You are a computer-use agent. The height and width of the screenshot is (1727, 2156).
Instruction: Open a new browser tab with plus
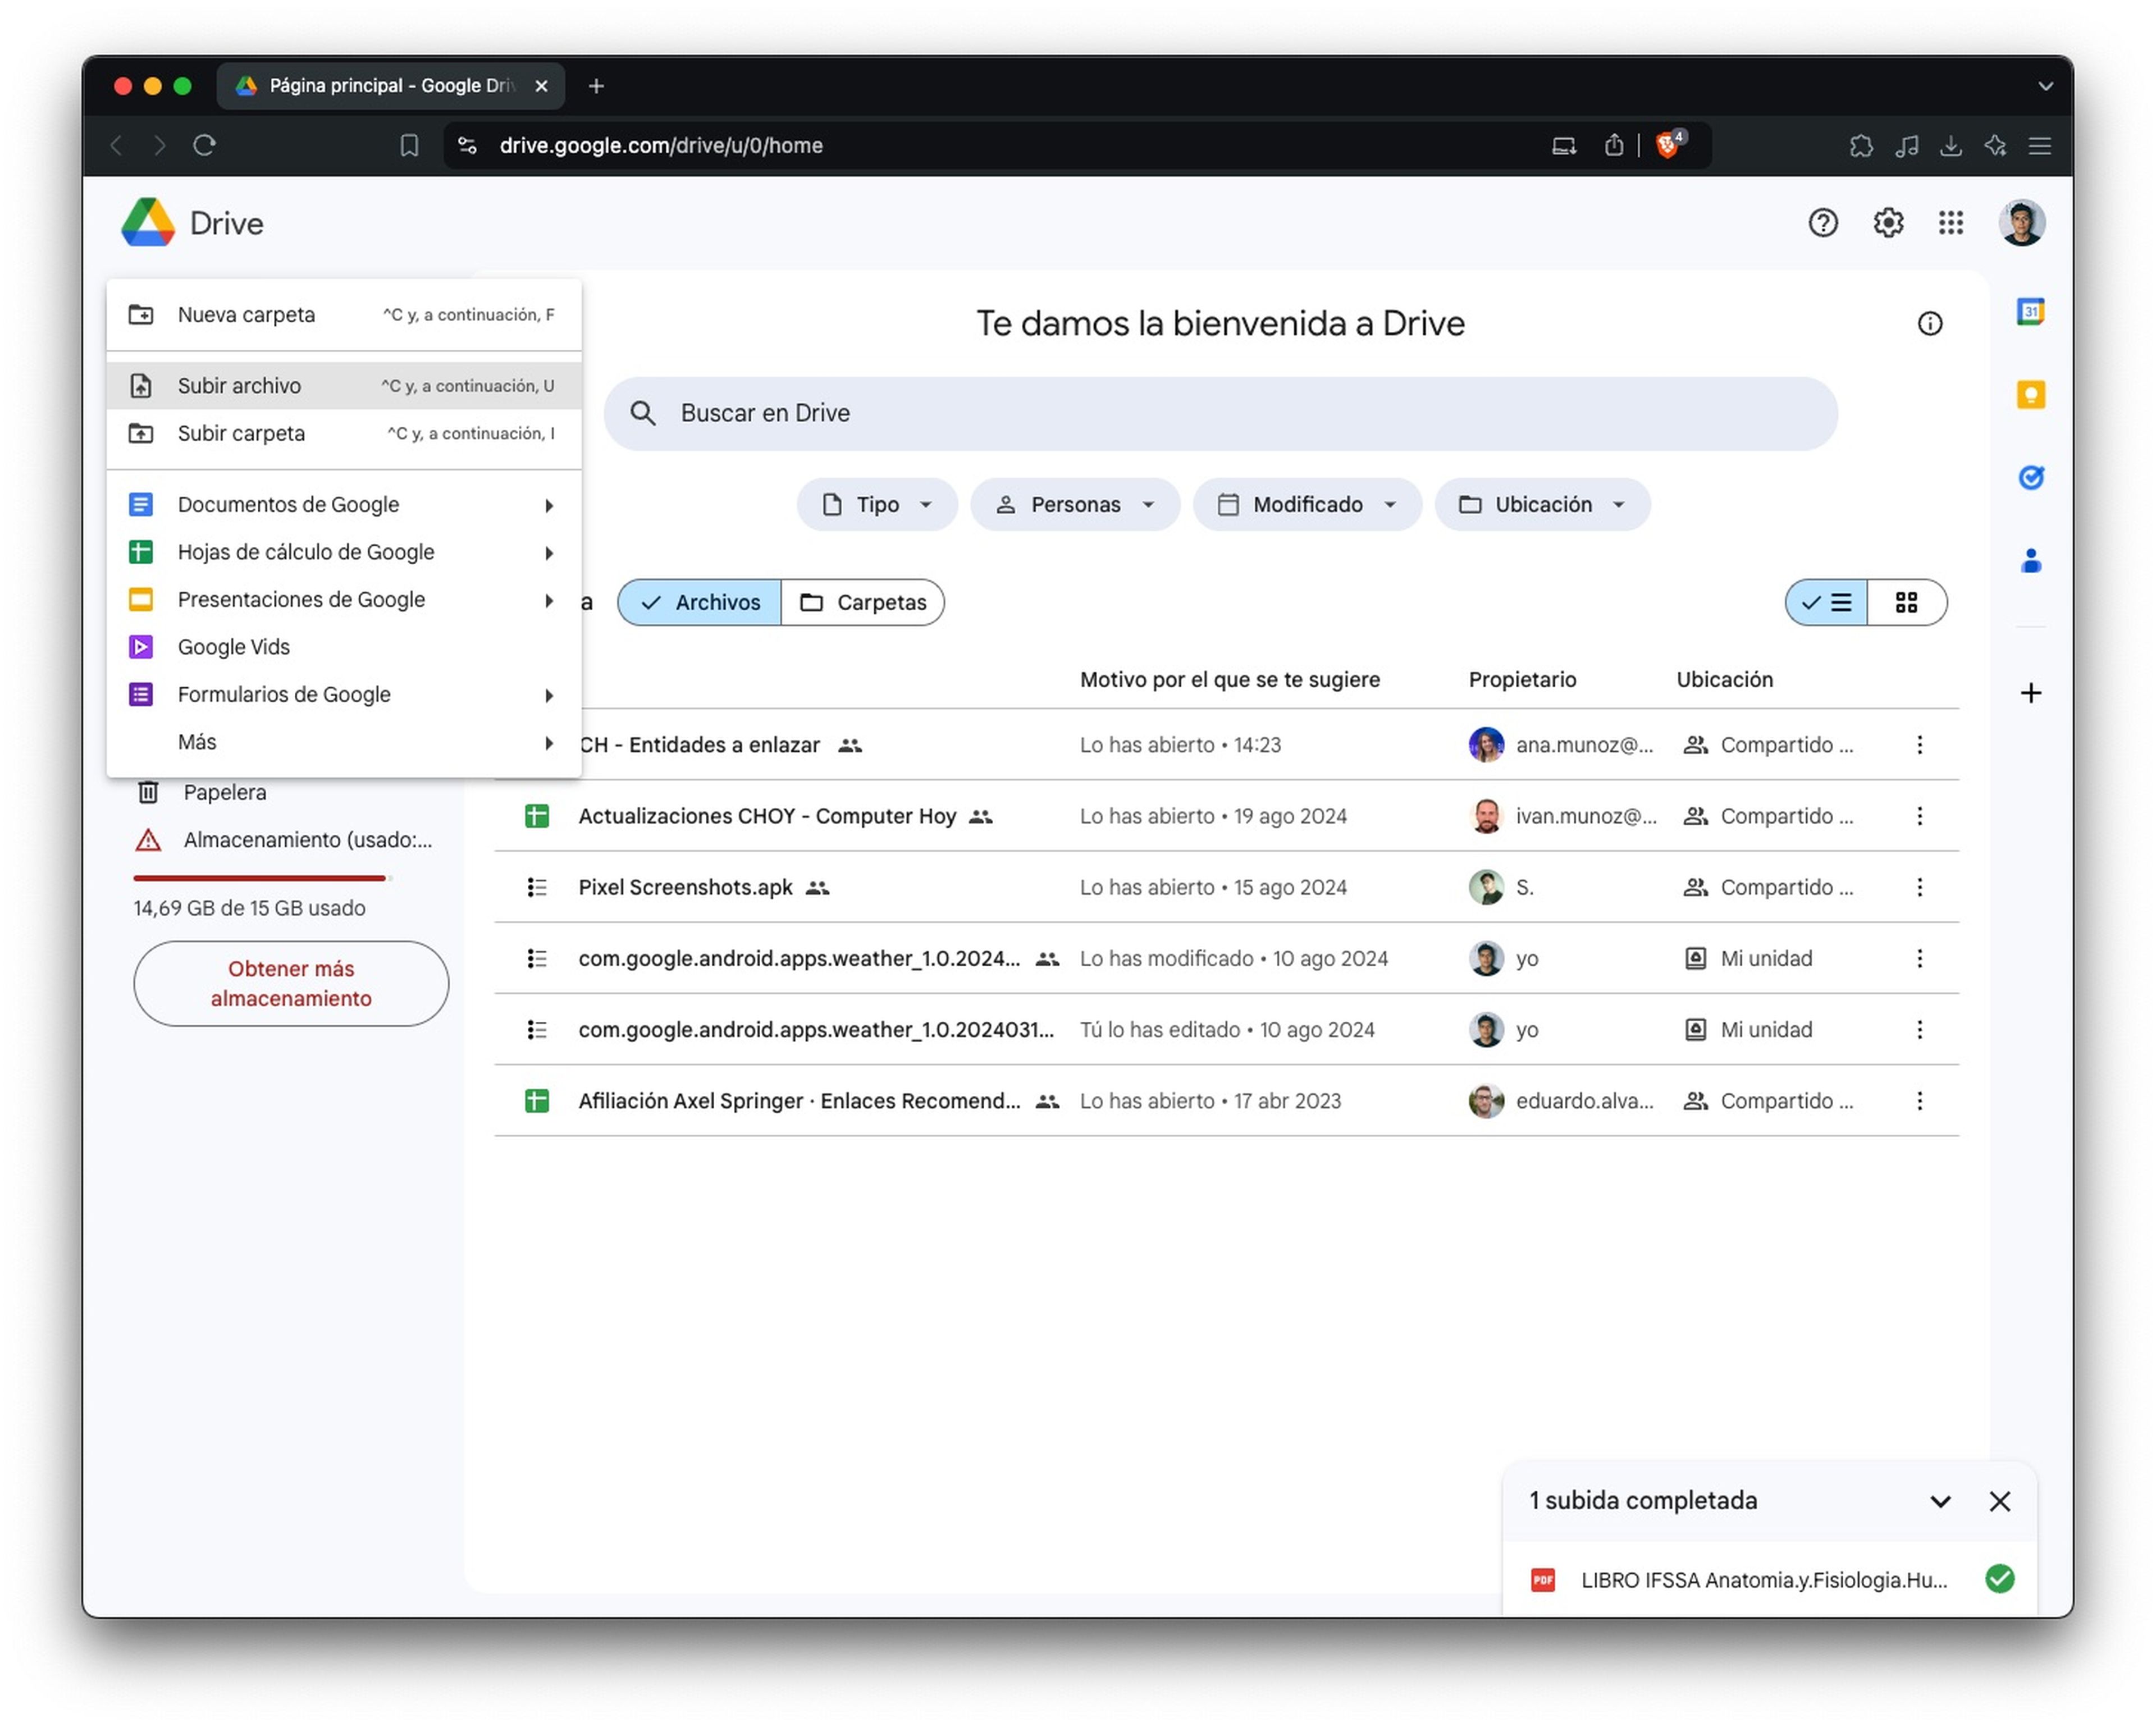[x=596, y=86]
